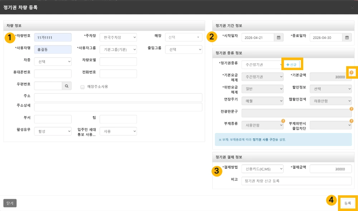Expand the 정기권종류 dropdown
This screenshot has width=358, height=211.
click(262, 65)
